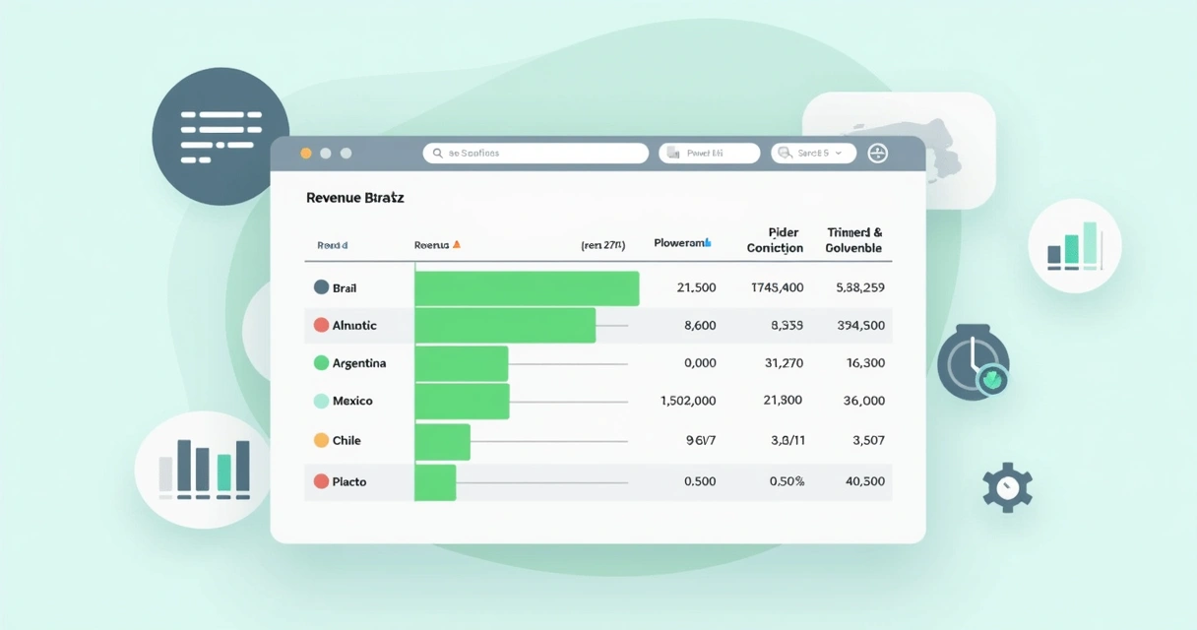Click the round icon right of toolbar dropdown
Viewport: 1197px width, 630px height.
pos(877,153)
